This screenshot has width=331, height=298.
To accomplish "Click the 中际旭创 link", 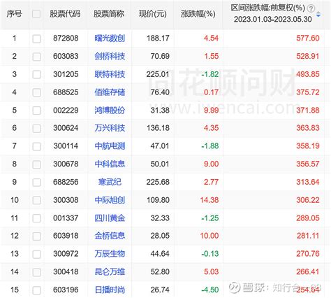I will (110, 200).
